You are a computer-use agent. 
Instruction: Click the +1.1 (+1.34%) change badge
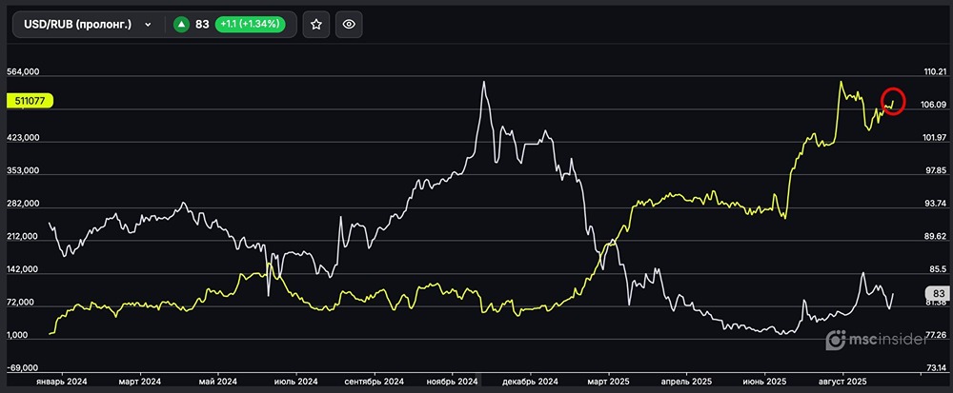250,25
